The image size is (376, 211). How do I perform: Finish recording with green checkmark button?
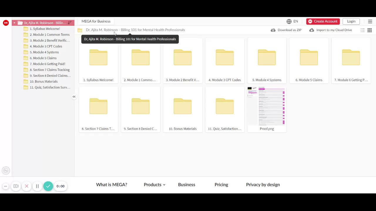48,186
